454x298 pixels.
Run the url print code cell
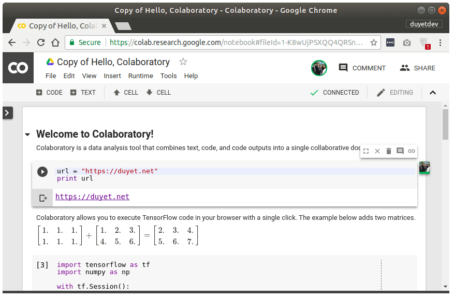click(42, 171)
